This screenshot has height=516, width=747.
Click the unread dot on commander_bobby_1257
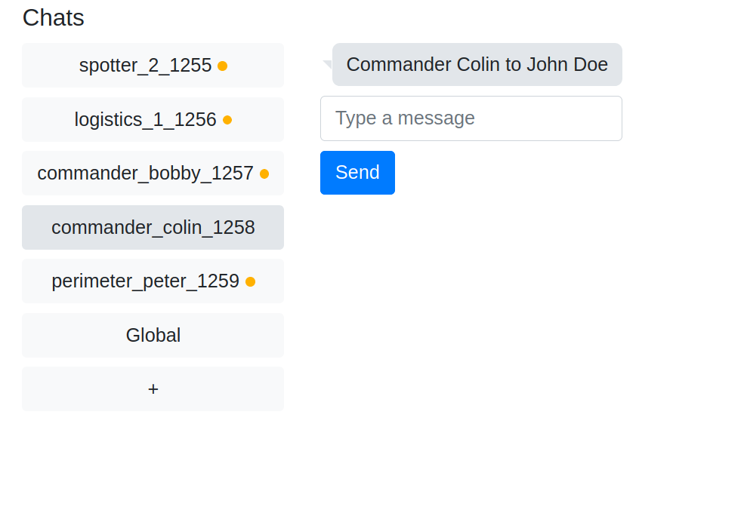pos(264,174)
